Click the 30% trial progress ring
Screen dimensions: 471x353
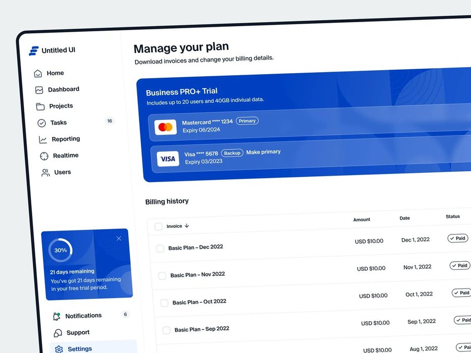click(61, 250)
